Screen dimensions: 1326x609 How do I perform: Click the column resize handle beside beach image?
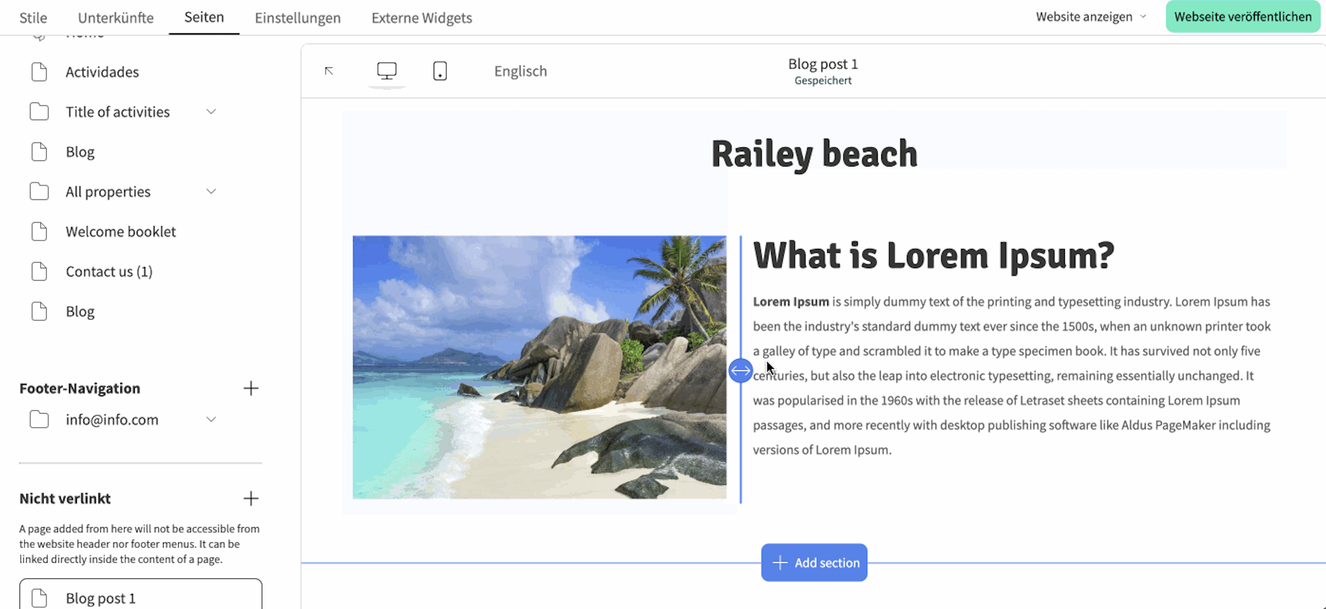(x=740, y=370)
